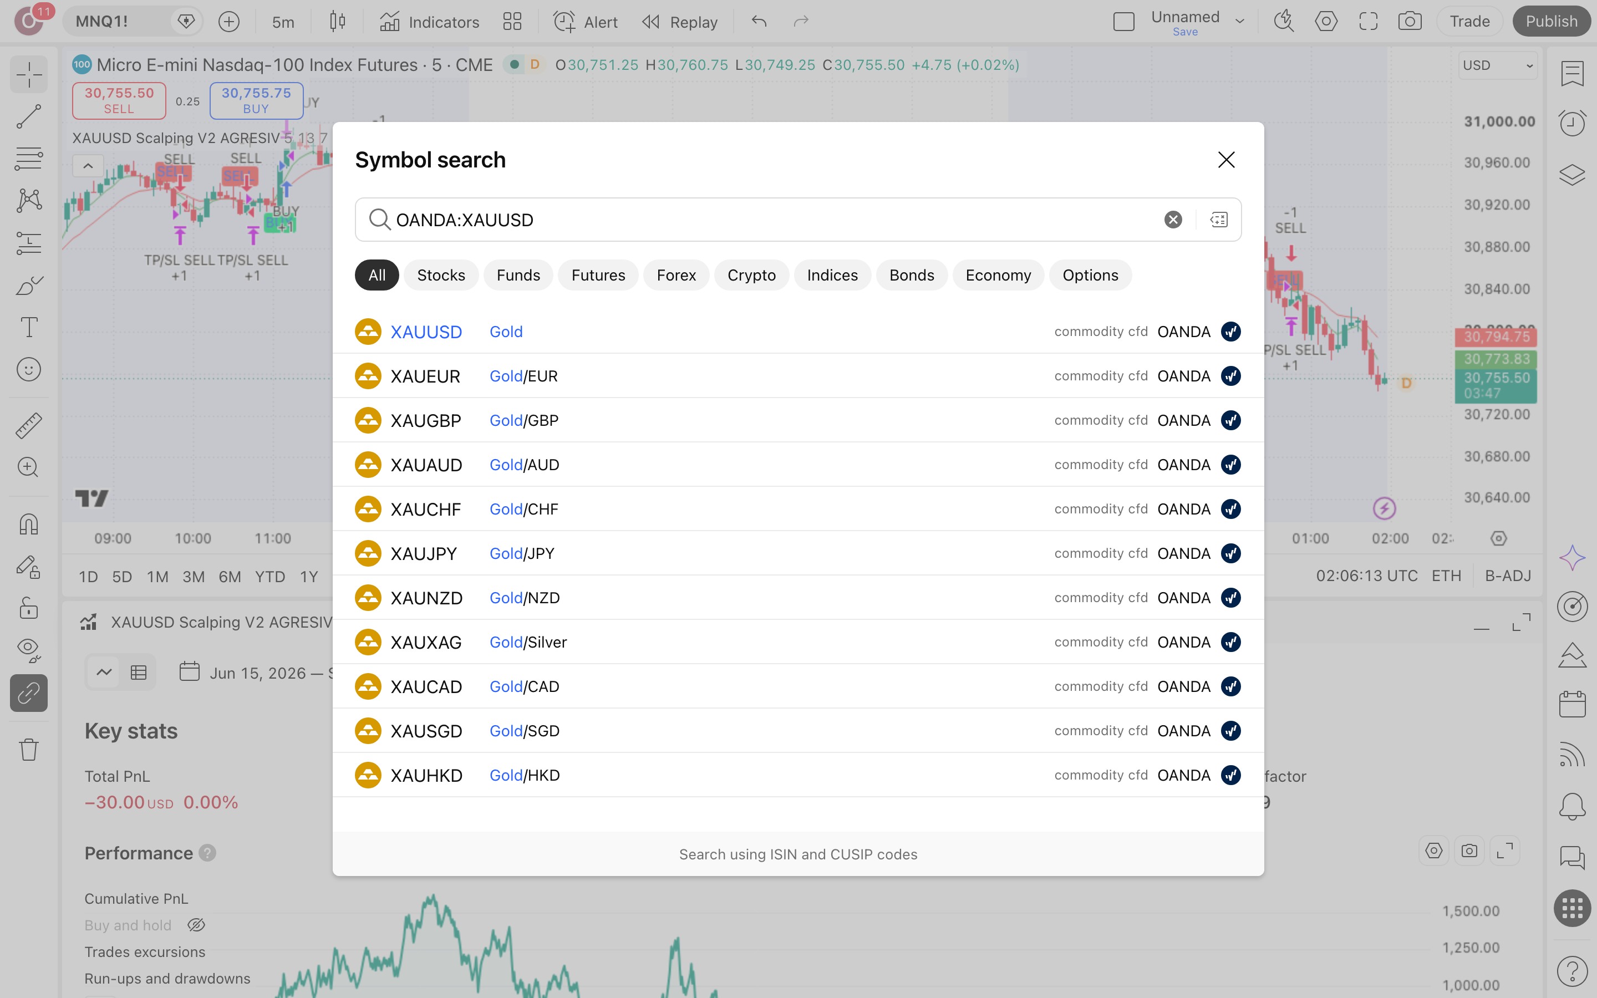Screen dimensions: 1597x998
Task: Filter results by Stocks
Action: click(441, 275)
